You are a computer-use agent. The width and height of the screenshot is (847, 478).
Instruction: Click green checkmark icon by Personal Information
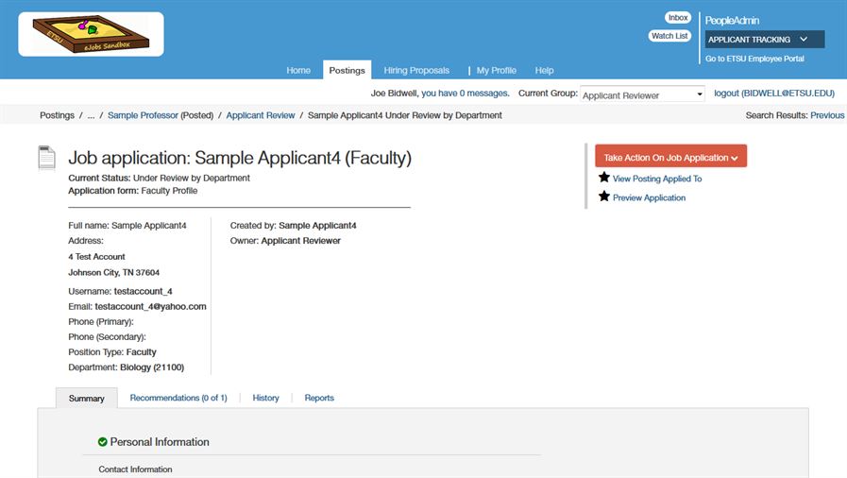pyautogui.click(x=103, y=442)
